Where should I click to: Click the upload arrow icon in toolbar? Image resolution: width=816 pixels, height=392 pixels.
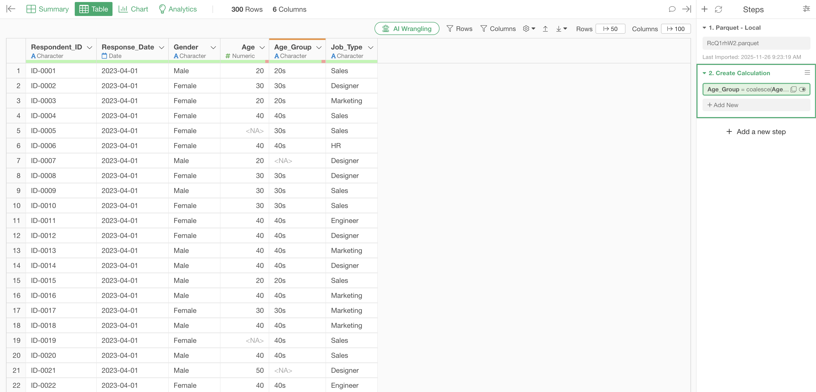point(545,29)
